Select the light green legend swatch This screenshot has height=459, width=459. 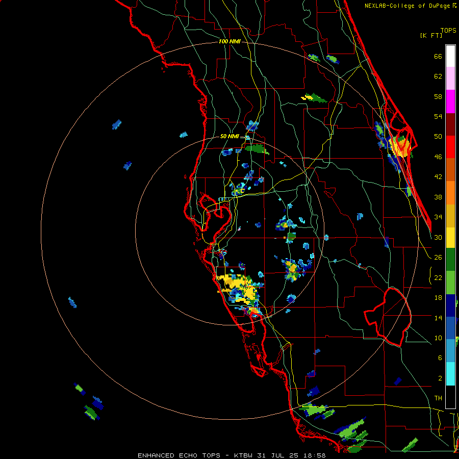pos(450,283)
